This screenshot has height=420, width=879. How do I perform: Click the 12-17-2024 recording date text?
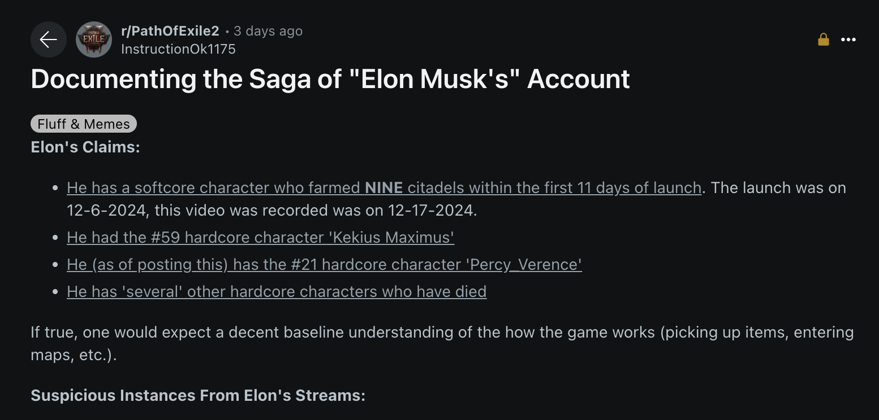(432, 210)
